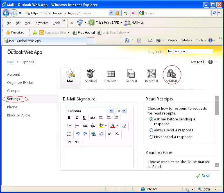
Task: Open the S/MIME settings icon
Action: (171, 74)
